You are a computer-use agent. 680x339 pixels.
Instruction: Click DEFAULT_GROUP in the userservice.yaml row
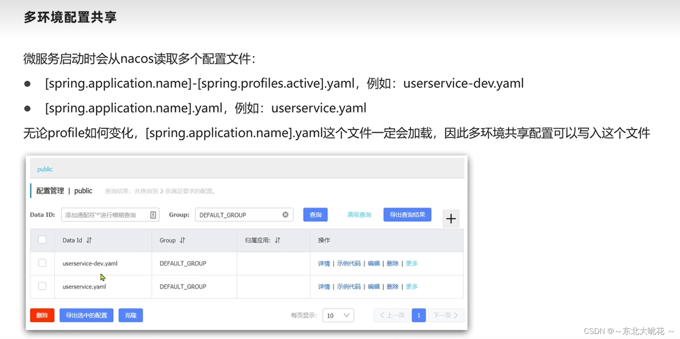click(183, 287)
